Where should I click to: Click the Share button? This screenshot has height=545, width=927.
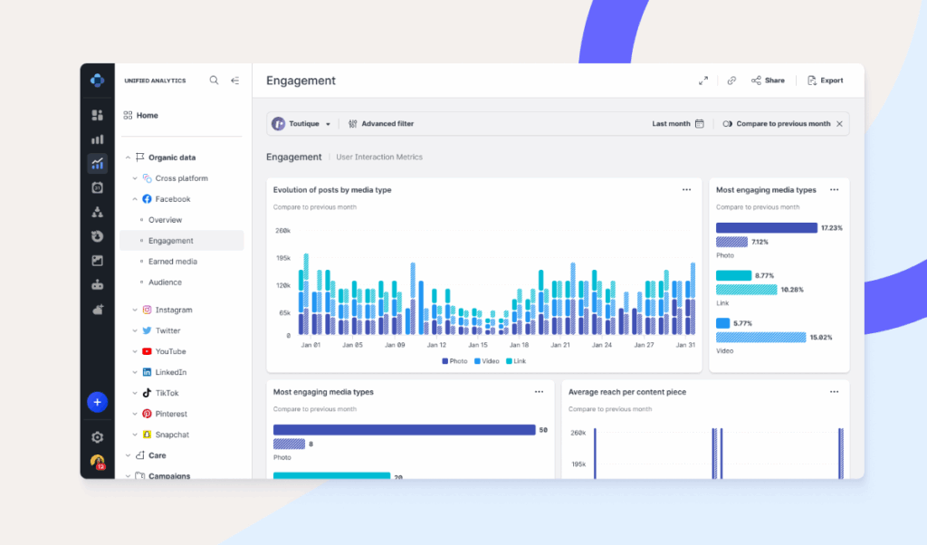coord(769,80)
